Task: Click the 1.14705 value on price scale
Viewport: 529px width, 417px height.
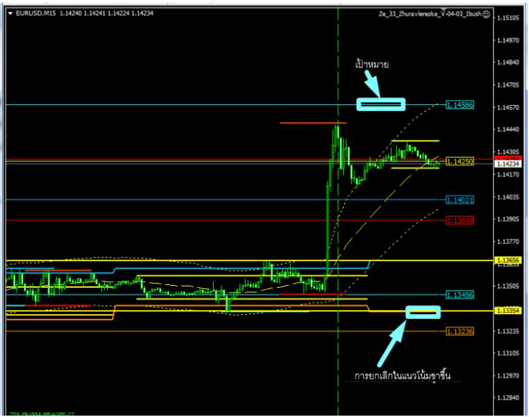Action: coord(508,85)
